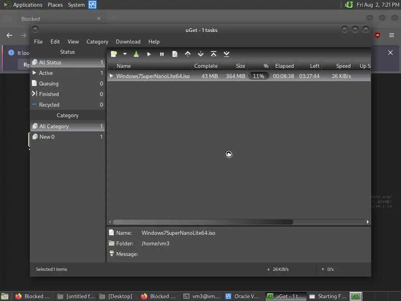This screenshot has height=301, width=401.
Task: Switch to Oracle VirtualBox taskbar button
Action: click(x=243, y=296)
